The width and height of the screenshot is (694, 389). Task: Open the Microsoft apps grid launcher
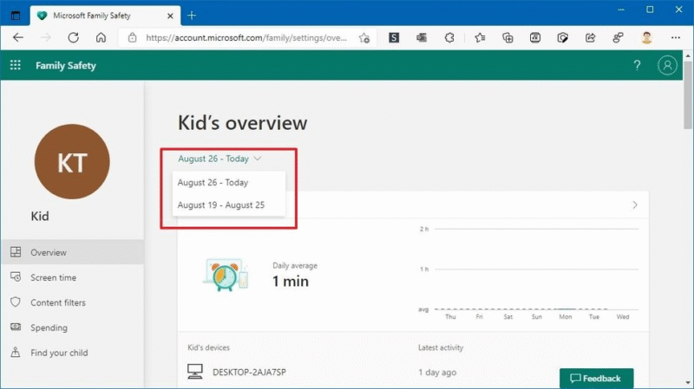click(15, 66)
